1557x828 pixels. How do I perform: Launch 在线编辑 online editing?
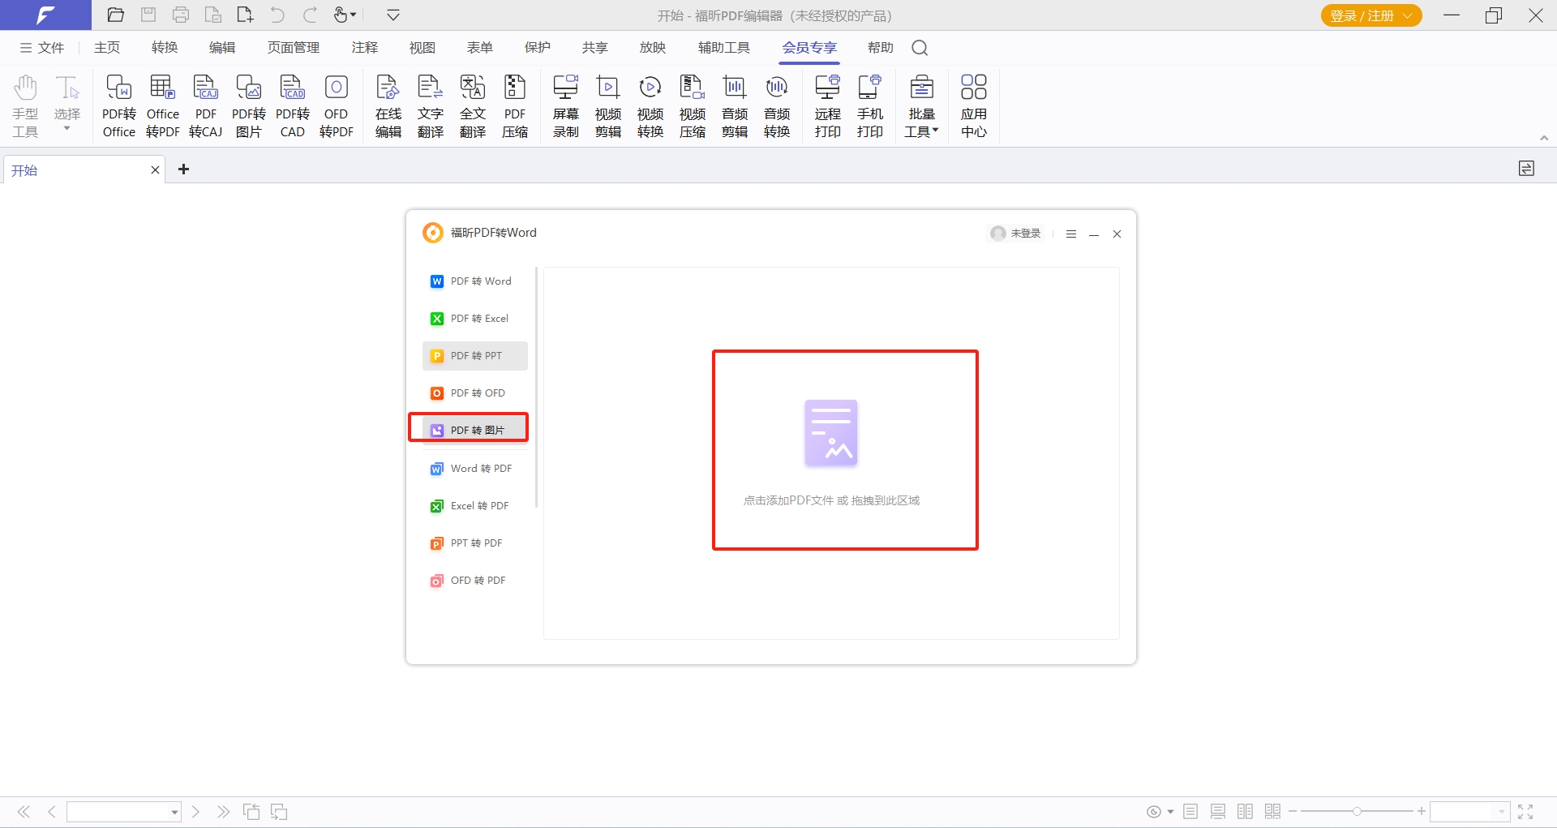(388, 105)
